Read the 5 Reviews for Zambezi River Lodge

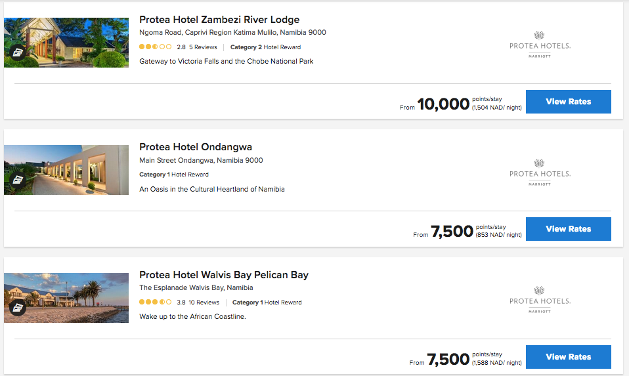pyautogui.click(x=203, y=47)
